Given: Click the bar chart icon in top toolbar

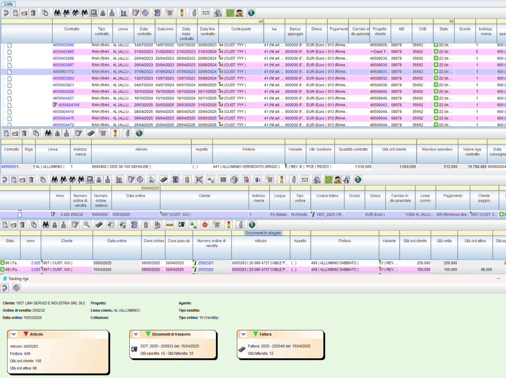Looking at the screenshot, I should click(125, 13).
